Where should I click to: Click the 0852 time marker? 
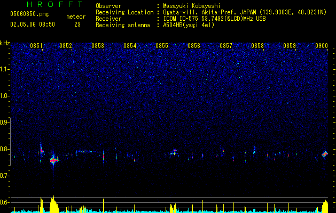click(66, 46)
